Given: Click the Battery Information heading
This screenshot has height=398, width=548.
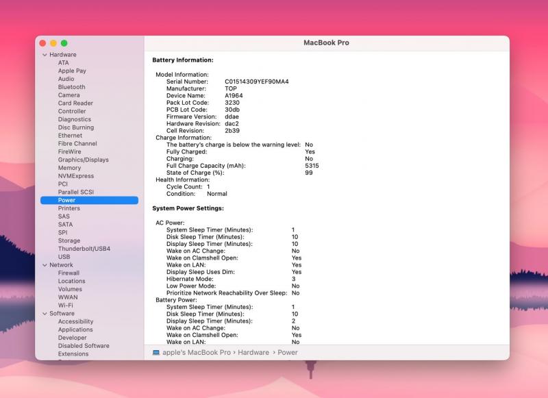Looking at the screenshot, I should [183, 60].
